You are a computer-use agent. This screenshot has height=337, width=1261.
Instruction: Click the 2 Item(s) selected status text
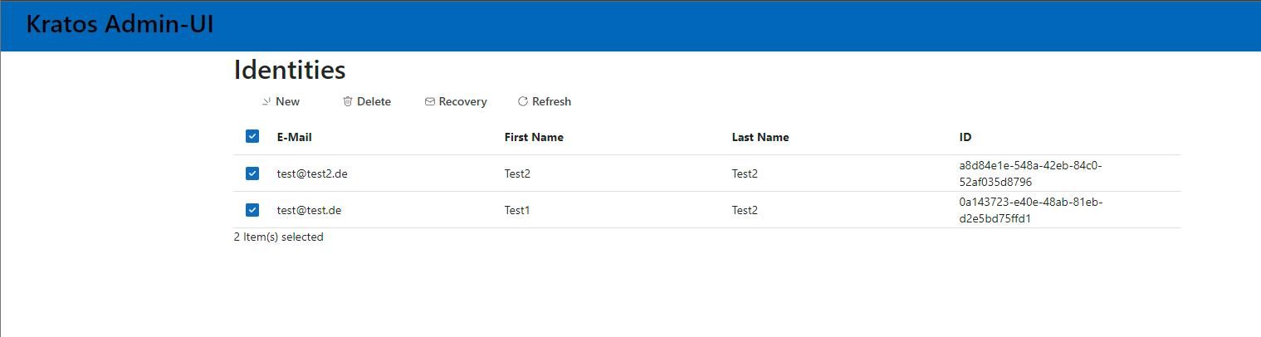pos(279,237)
